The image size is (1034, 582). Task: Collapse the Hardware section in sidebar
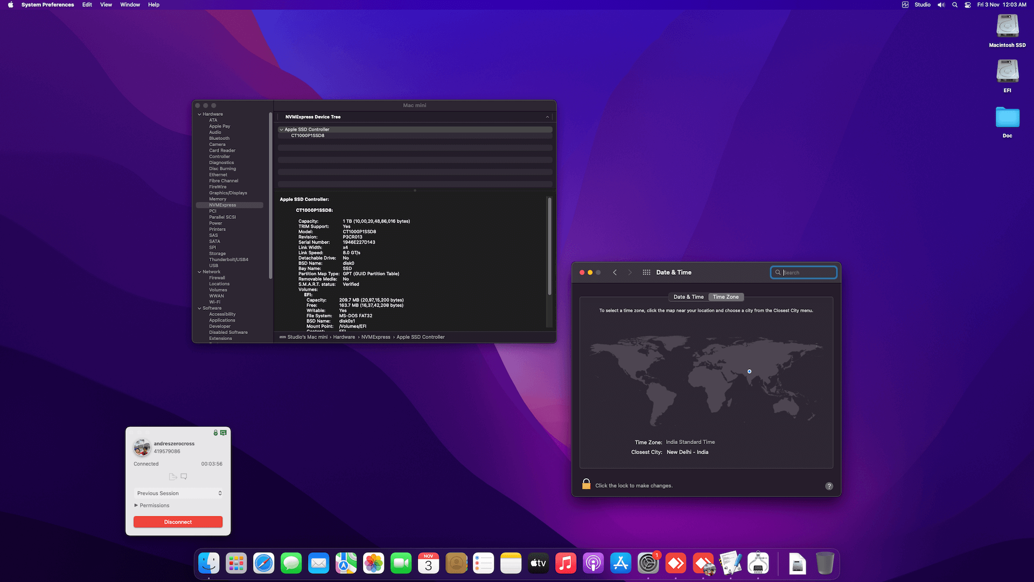tap(199, 114)
